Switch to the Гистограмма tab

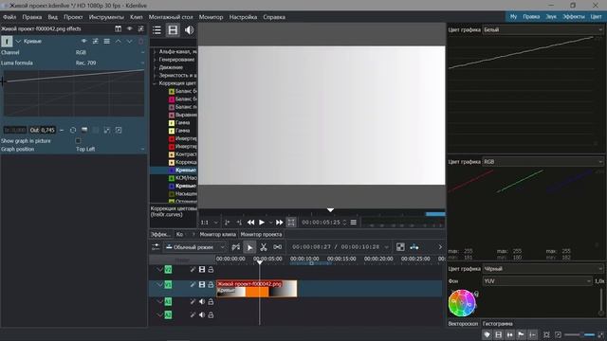497,324
